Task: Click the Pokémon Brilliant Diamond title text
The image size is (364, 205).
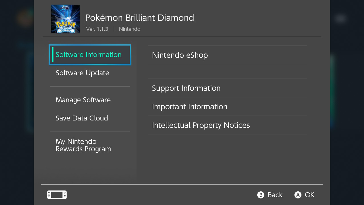Action: point(140,18)
